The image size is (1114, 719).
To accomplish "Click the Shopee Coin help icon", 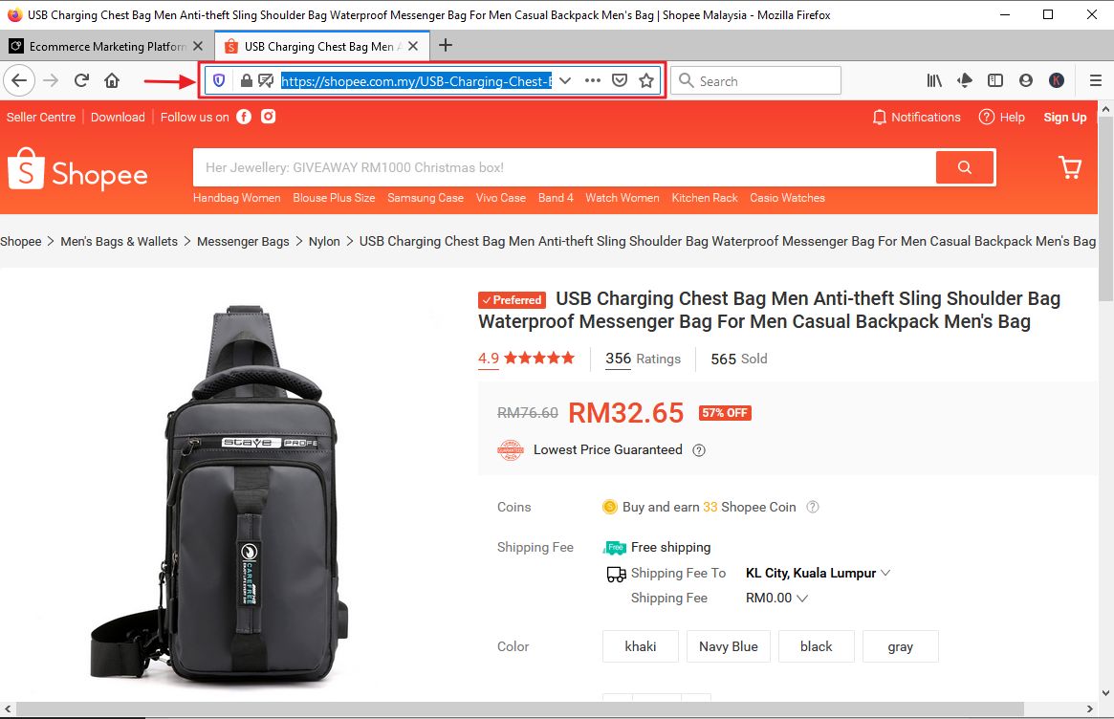I will [x=813, y=508].
